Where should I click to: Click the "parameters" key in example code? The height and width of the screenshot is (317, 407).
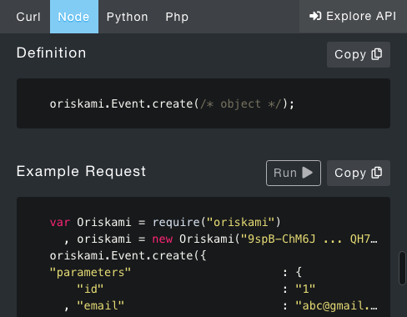point(90,273)
